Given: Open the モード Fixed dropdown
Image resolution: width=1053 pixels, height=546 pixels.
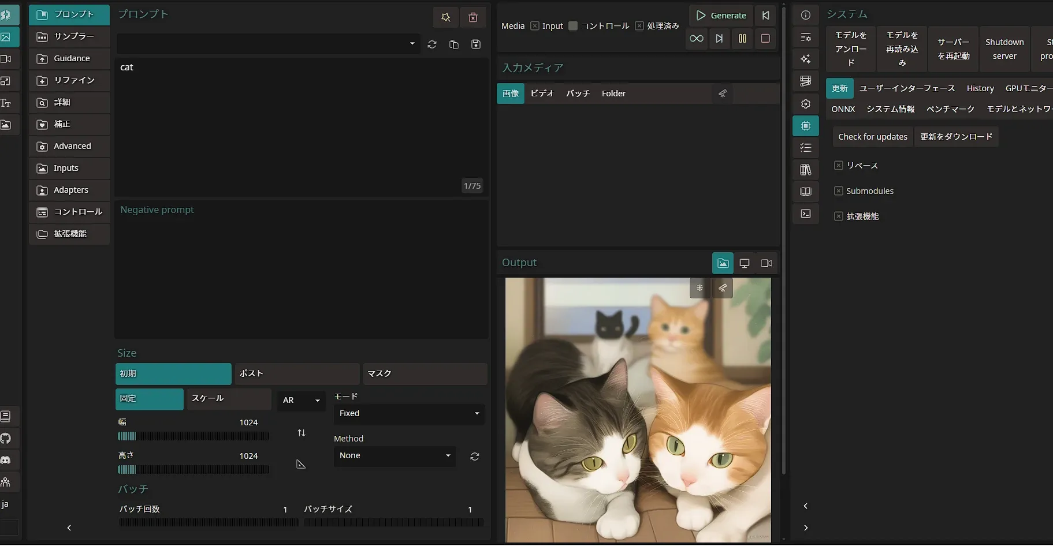Looking at the screenshot, I should [x=409, y=414].
